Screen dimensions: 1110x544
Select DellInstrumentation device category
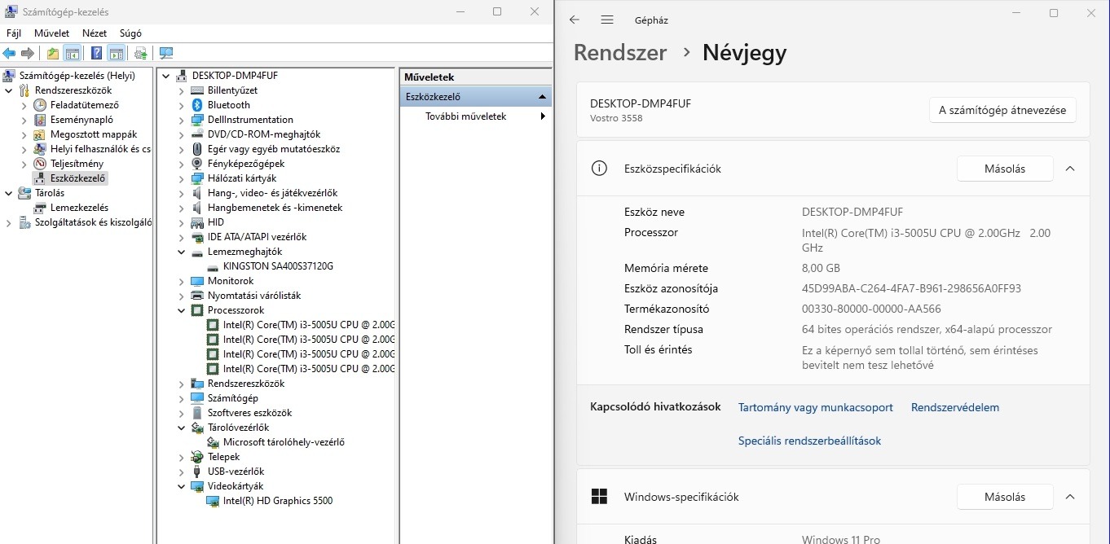250,120
